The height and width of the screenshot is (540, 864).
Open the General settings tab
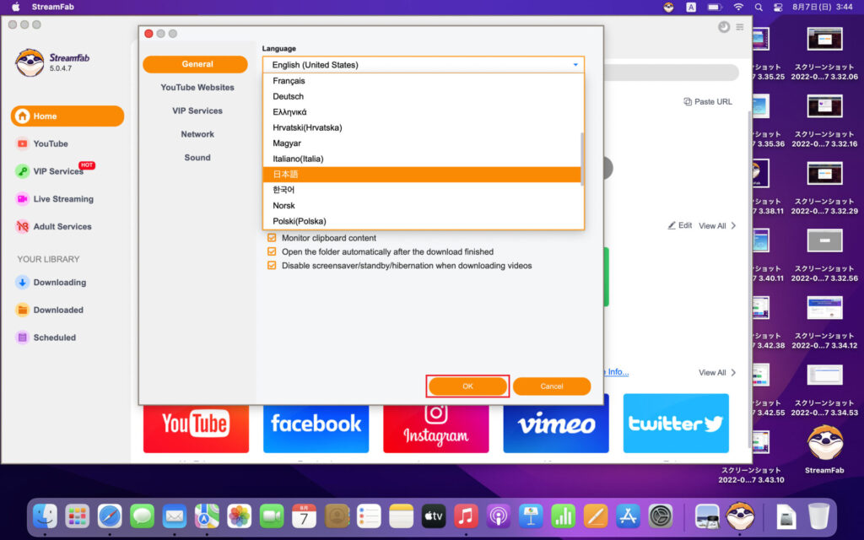(x=195, y=64)
